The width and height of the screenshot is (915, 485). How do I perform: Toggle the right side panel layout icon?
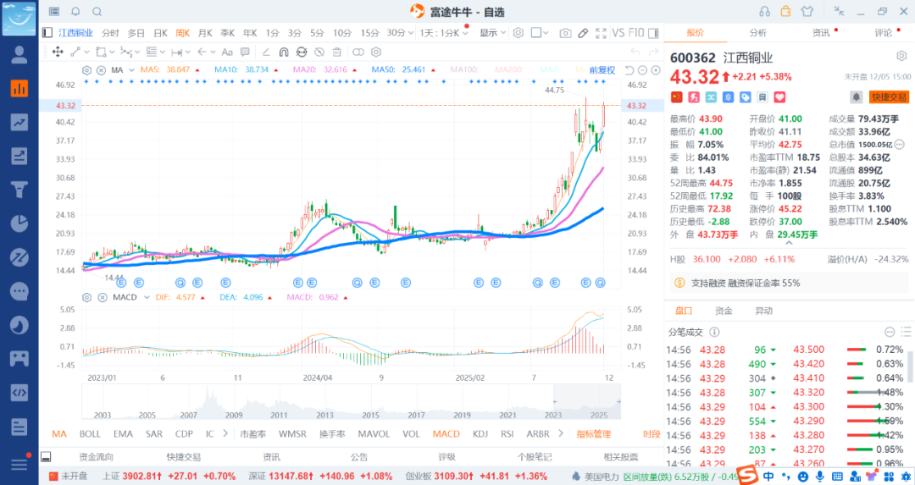[653, 33]
